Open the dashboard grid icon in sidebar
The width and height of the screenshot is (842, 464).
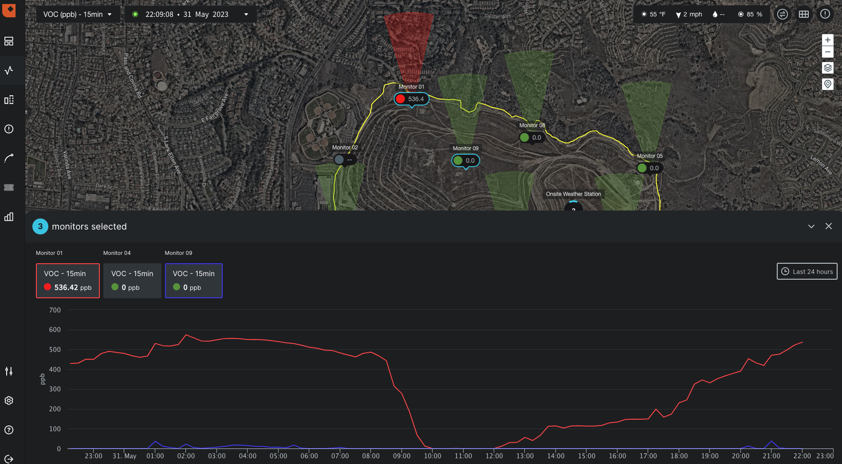[9, 41]
